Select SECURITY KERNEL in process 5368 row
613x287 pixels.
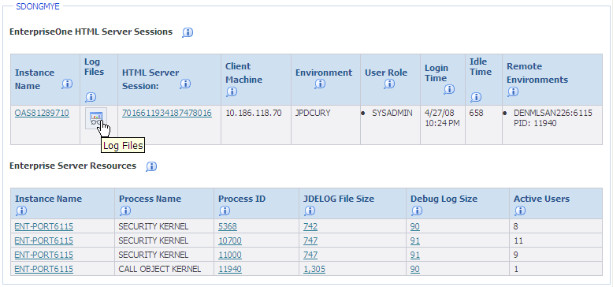coord(153,227)
